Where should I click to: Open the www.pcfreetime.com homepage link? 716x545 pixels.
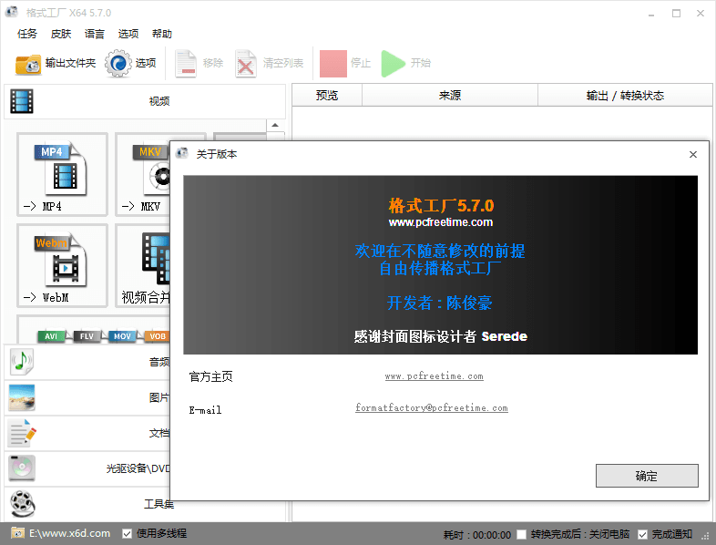click(434, 375)
